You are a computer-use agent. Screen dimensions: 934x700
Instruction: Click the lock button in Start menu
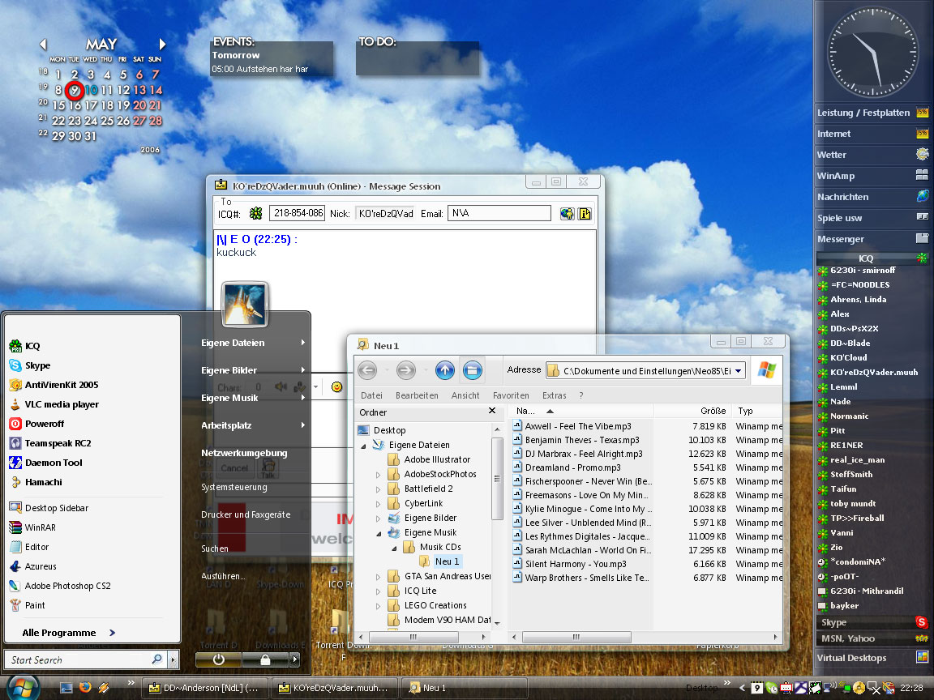[x=265, y=659]
